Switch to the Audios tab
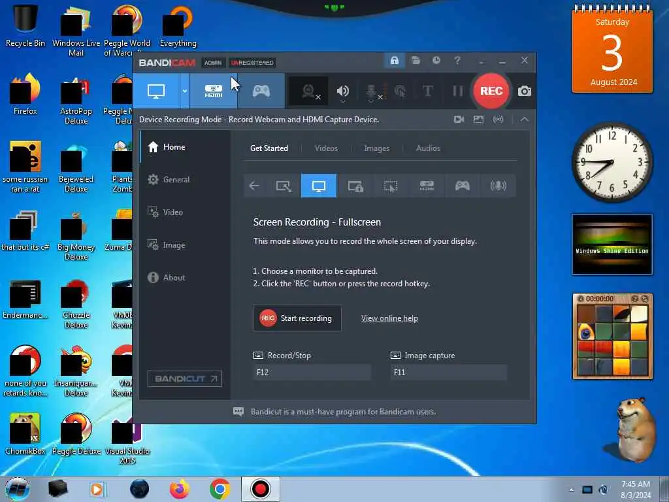The width and height of the screenshot is (669, 502). click(428, 148)
